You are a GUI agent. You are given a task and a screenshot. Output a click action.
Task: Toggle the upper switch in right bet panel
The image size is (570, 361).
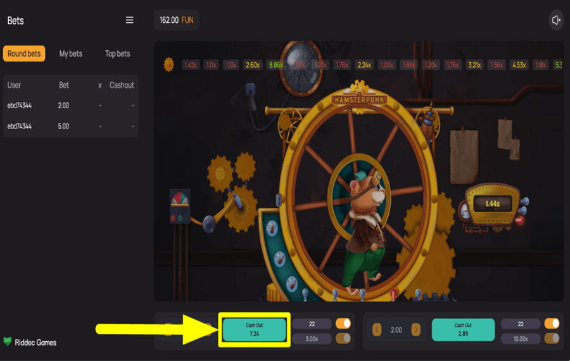pyautogui.click(x=552, y=324)
